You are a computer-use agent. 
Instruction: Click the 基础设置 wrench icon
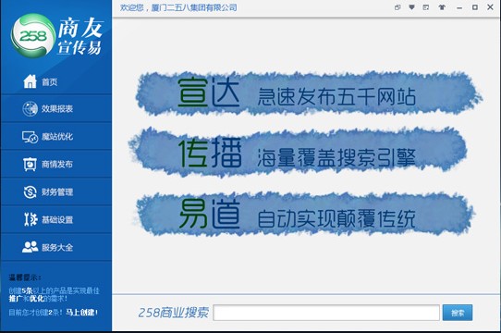tap(31, 219)
